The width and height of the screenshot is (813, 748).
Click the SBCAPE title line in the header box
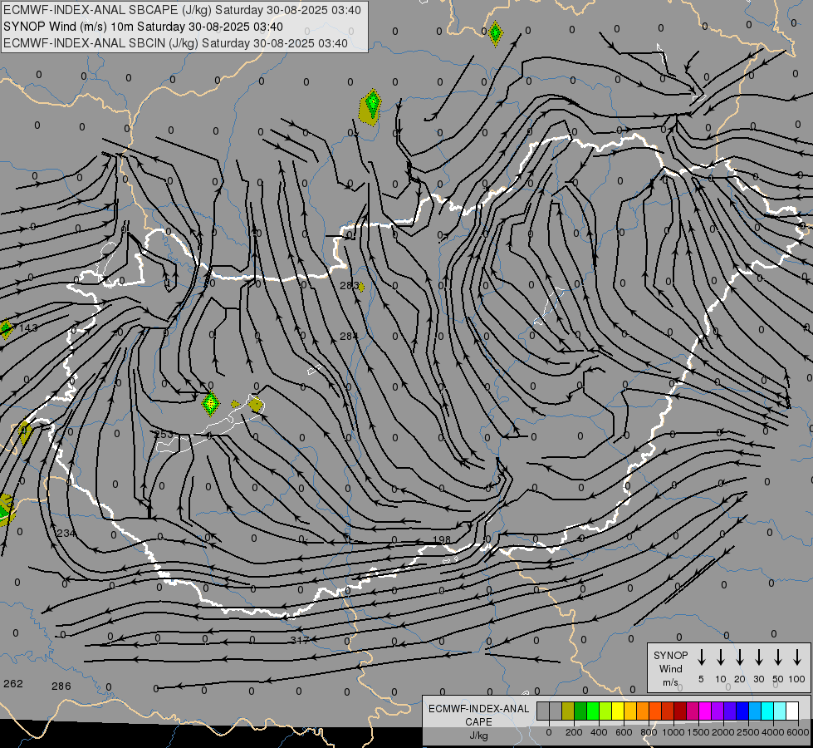coord(182,10)
